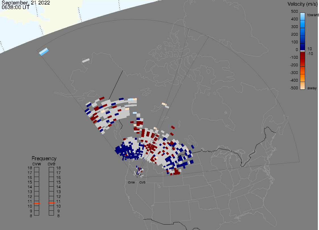
Task: Click the 8 label beside cve frequency bar
Action: click(x=58, y=216)
